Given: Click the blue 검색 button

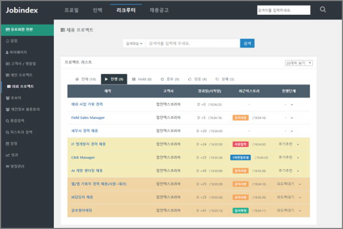Looking at the screenshot, I should pyautogui.click(x=247, y=43).
